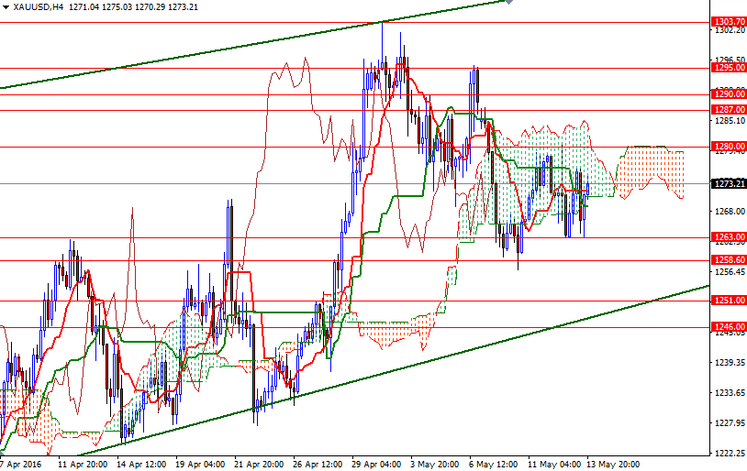This screenshot has width=747, height=471.
Task: Click the upper green trendline end handle
Action: 508,2
